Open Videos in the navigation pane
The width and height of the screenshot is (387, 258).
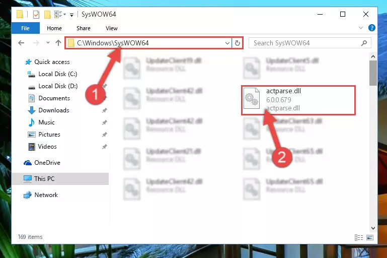pyautogui.click(x=47, y=147)
